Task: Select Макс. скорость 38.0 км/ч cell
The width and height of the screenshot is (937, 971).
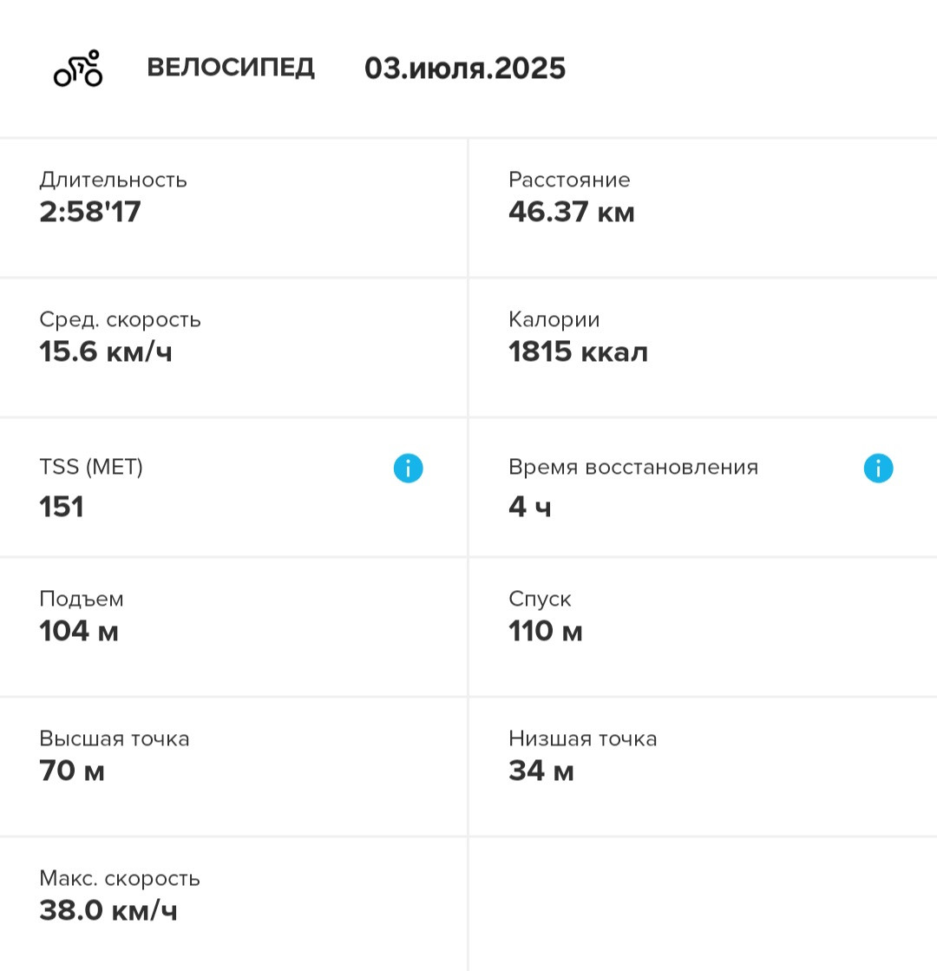Action: [233, 905]
